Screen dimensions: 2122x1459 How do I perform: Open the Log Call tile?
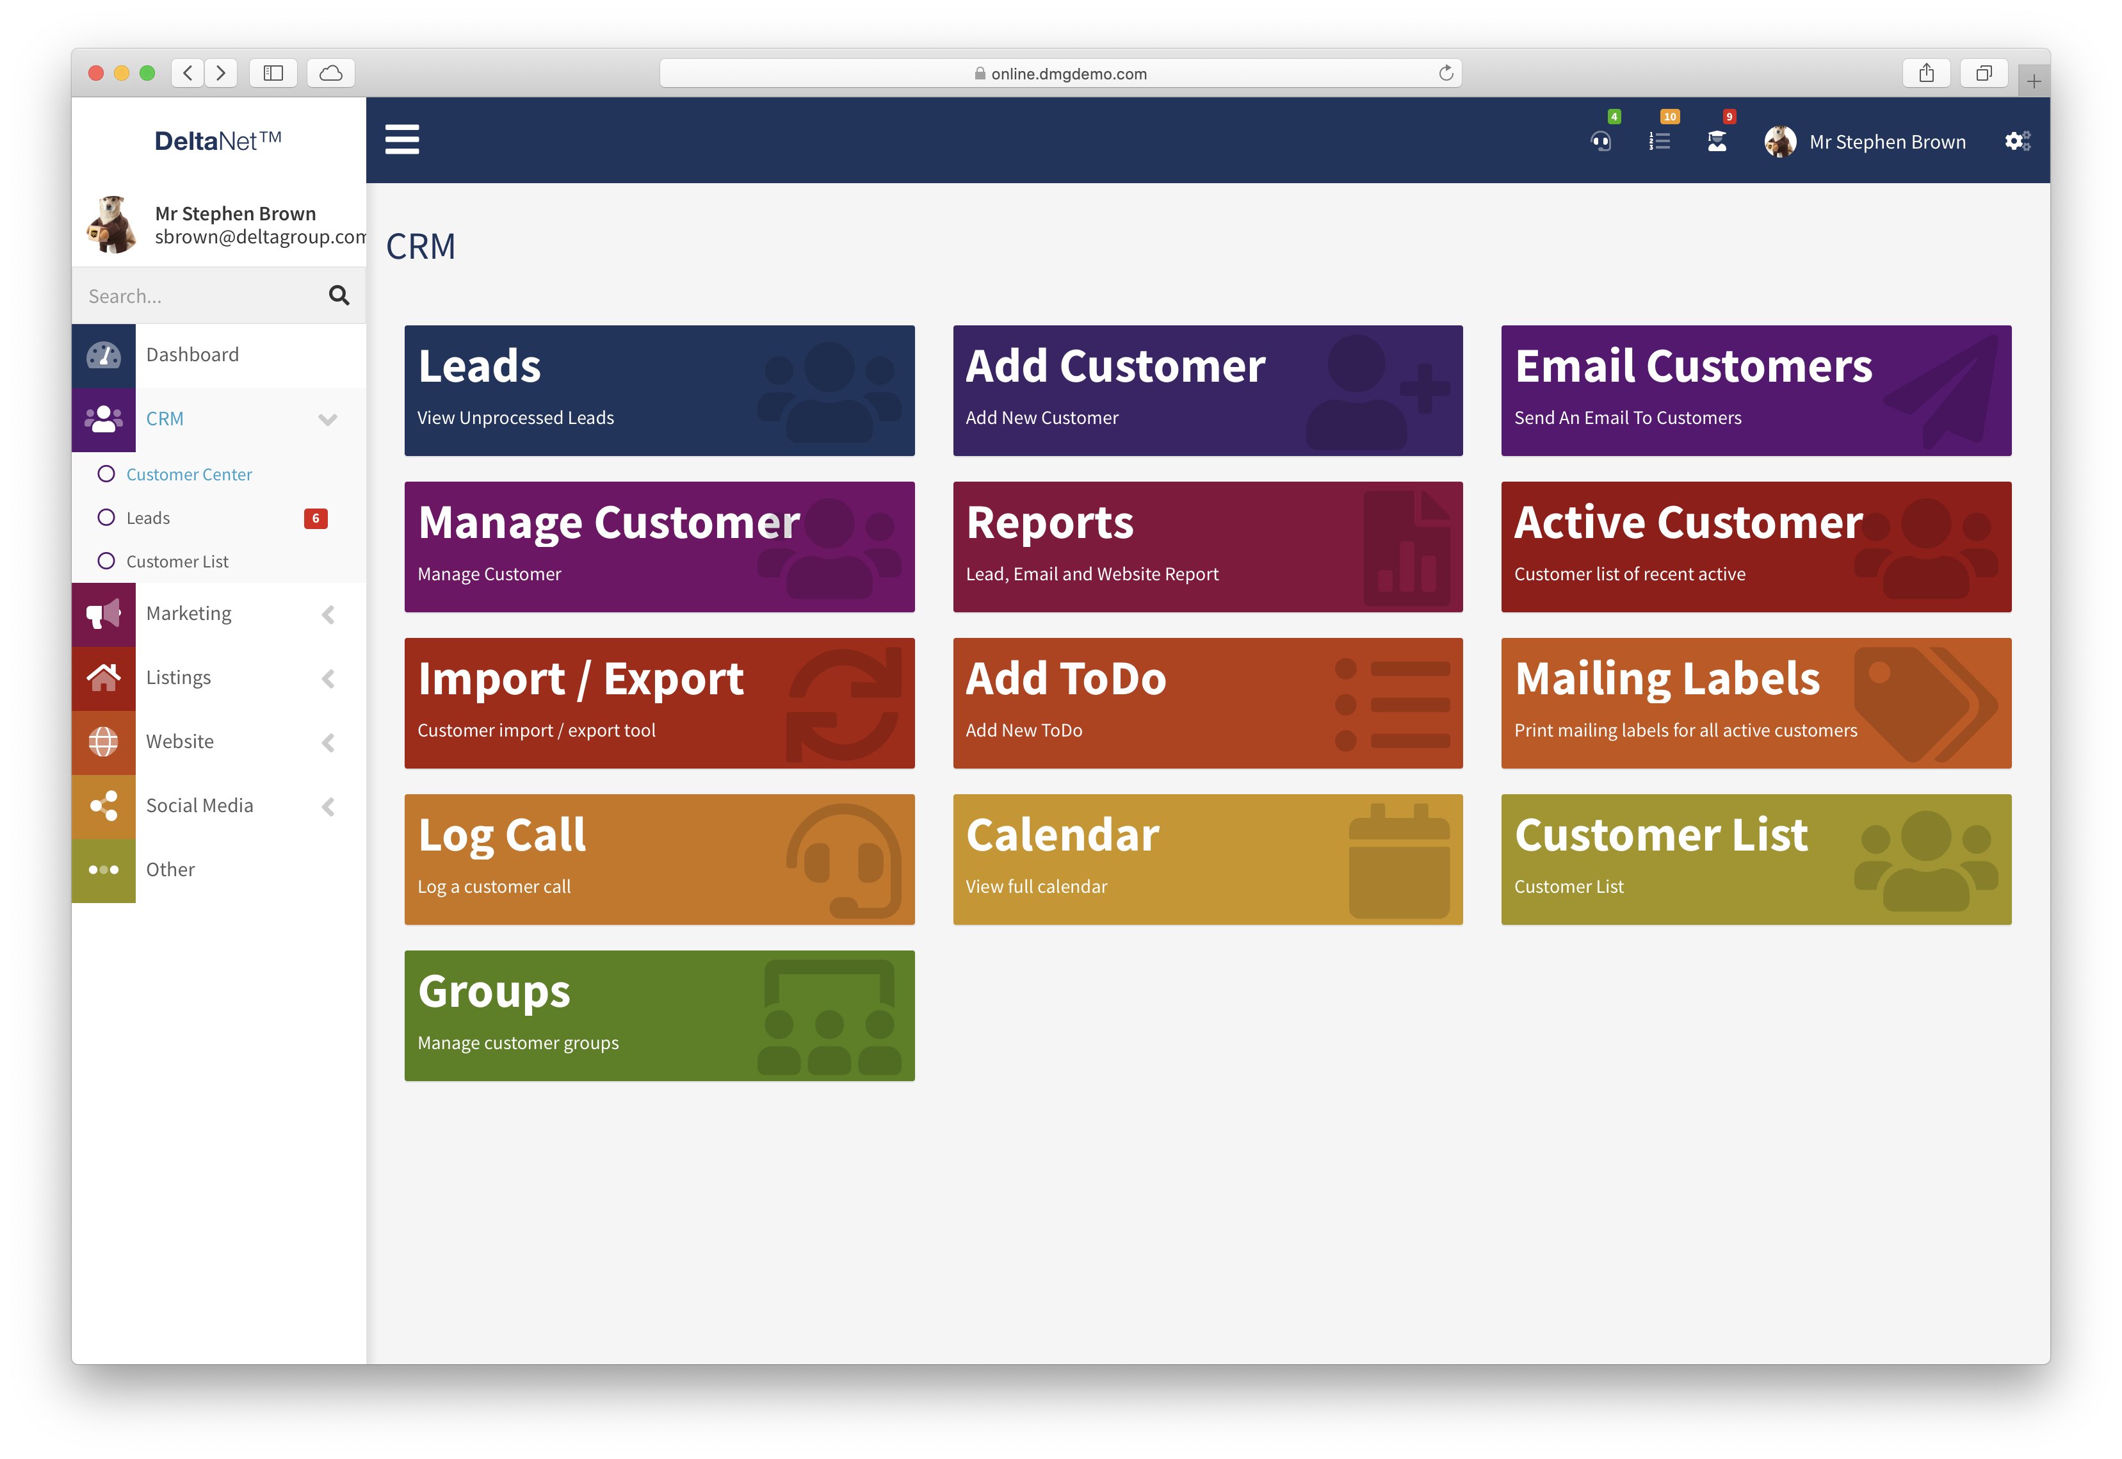(x=659, y=858)
